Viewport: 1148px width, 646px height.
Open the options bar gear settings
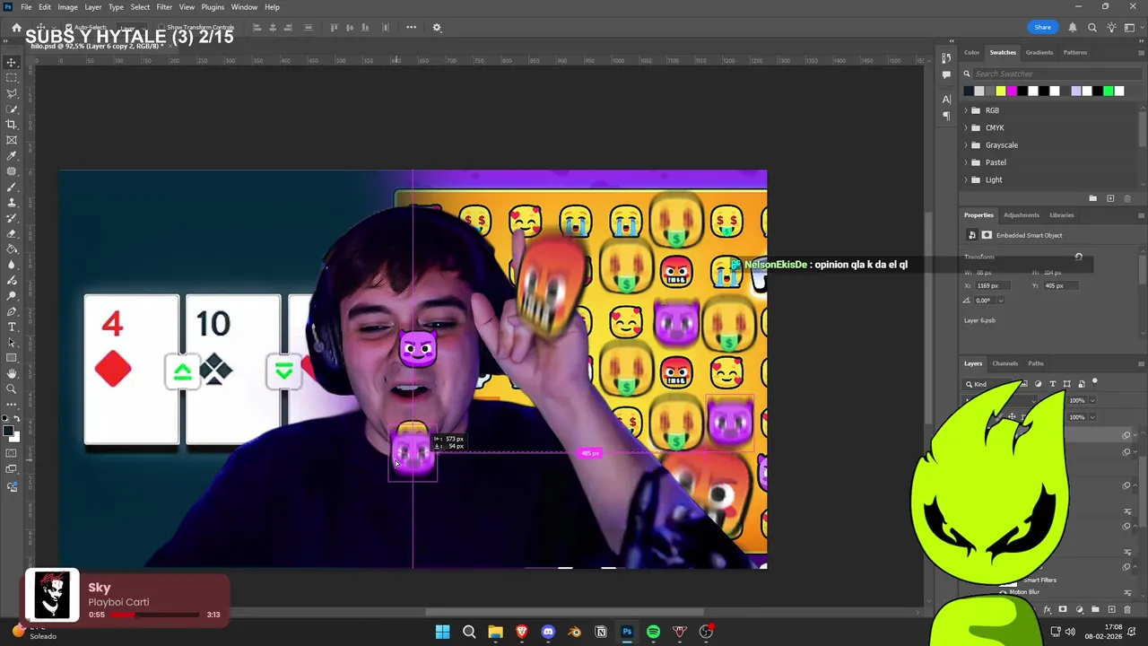[x=437, y=27]
